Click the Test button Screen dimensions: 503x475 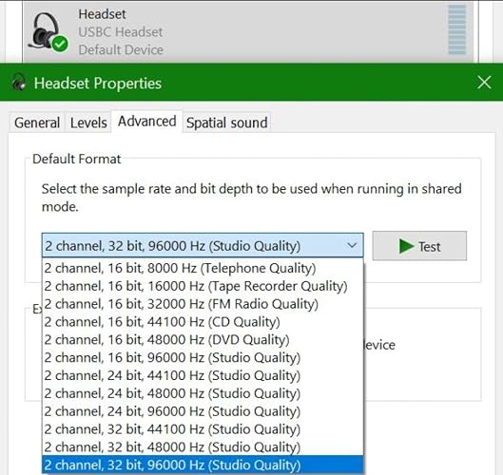pos(419,246)
